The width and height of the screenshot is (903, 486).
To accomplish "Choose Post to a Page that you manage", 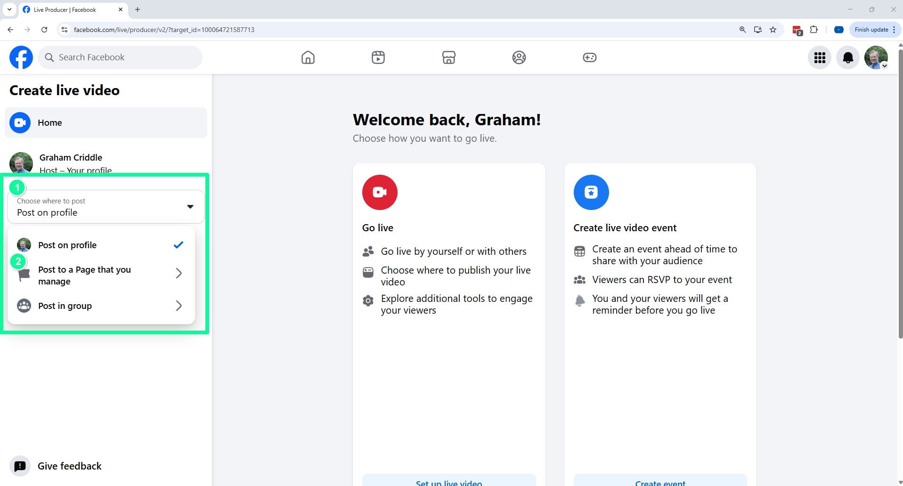I will [x=101, y=275].
